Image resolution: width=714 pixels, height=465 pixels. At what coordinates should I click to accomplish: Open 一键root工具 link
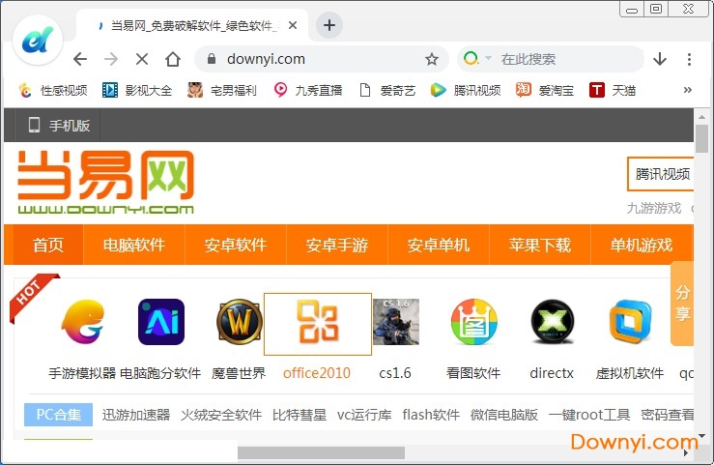click(x=589, y=415)
